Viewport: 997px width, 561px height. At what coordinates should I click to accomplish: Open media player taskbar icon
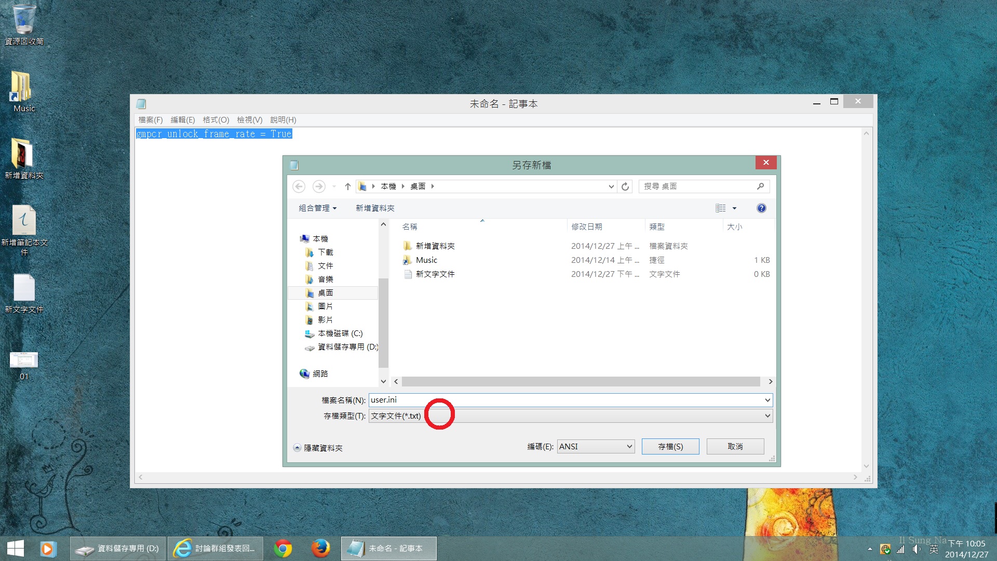48,549
